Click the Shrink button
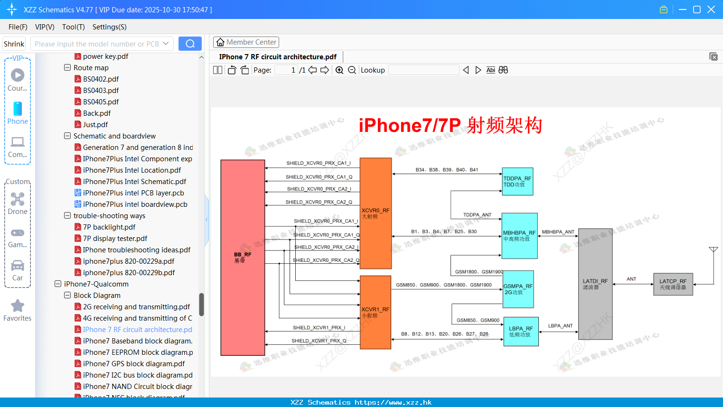The height and width of the screenshot is (407, 723). (14, 44)
